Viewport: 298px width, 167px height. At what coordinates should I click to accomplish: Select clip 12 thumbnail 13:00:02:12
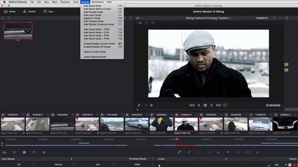pos(285,124)
